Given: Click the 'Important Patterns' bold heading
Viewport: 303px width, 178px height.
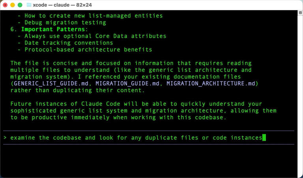Looking at the screenshot, I should click(x=53, y=29).
